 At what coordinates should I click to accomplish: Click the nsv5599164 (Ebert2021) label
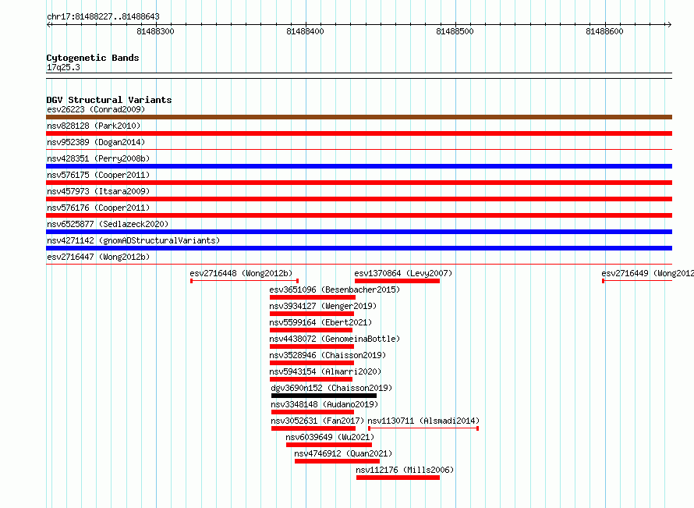320,322
